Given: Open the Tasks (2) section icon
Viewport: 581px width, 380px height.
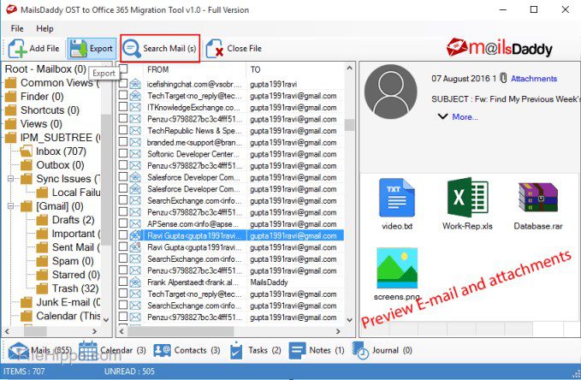Looking at the screenshot, I should (235, 351).
